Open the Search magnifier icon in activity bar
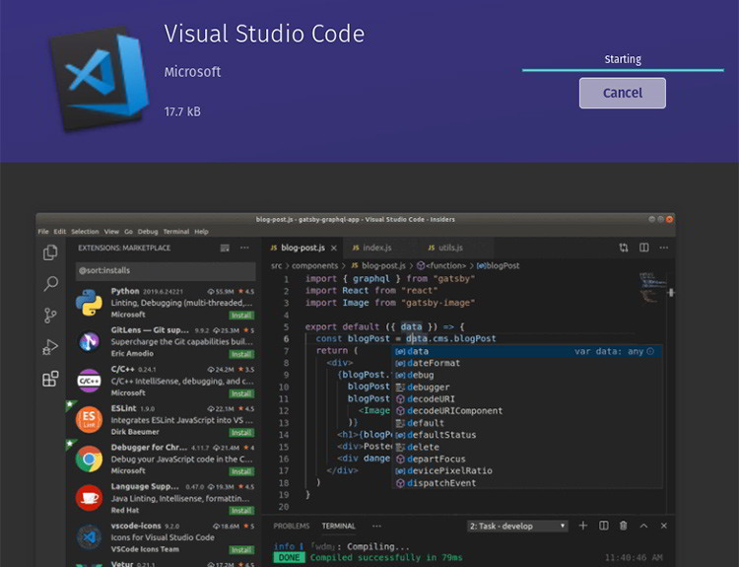 click(50, 284)
